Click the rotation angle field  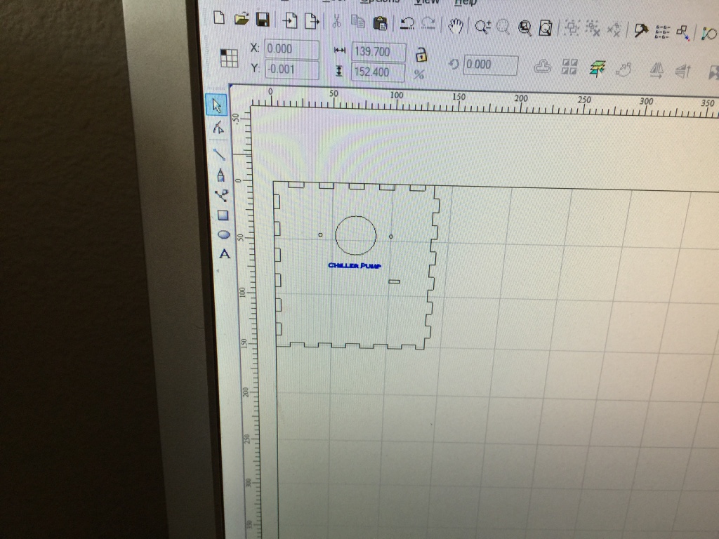491,65
